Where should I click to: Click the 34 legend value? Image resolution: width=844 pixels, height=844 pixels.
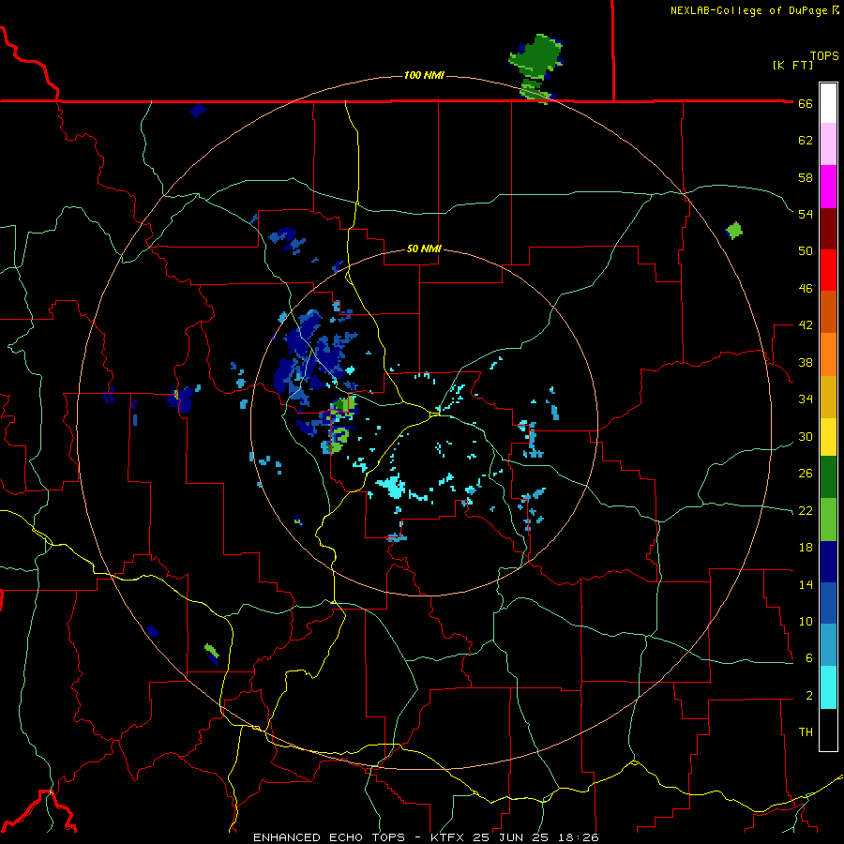pos(806,399)
